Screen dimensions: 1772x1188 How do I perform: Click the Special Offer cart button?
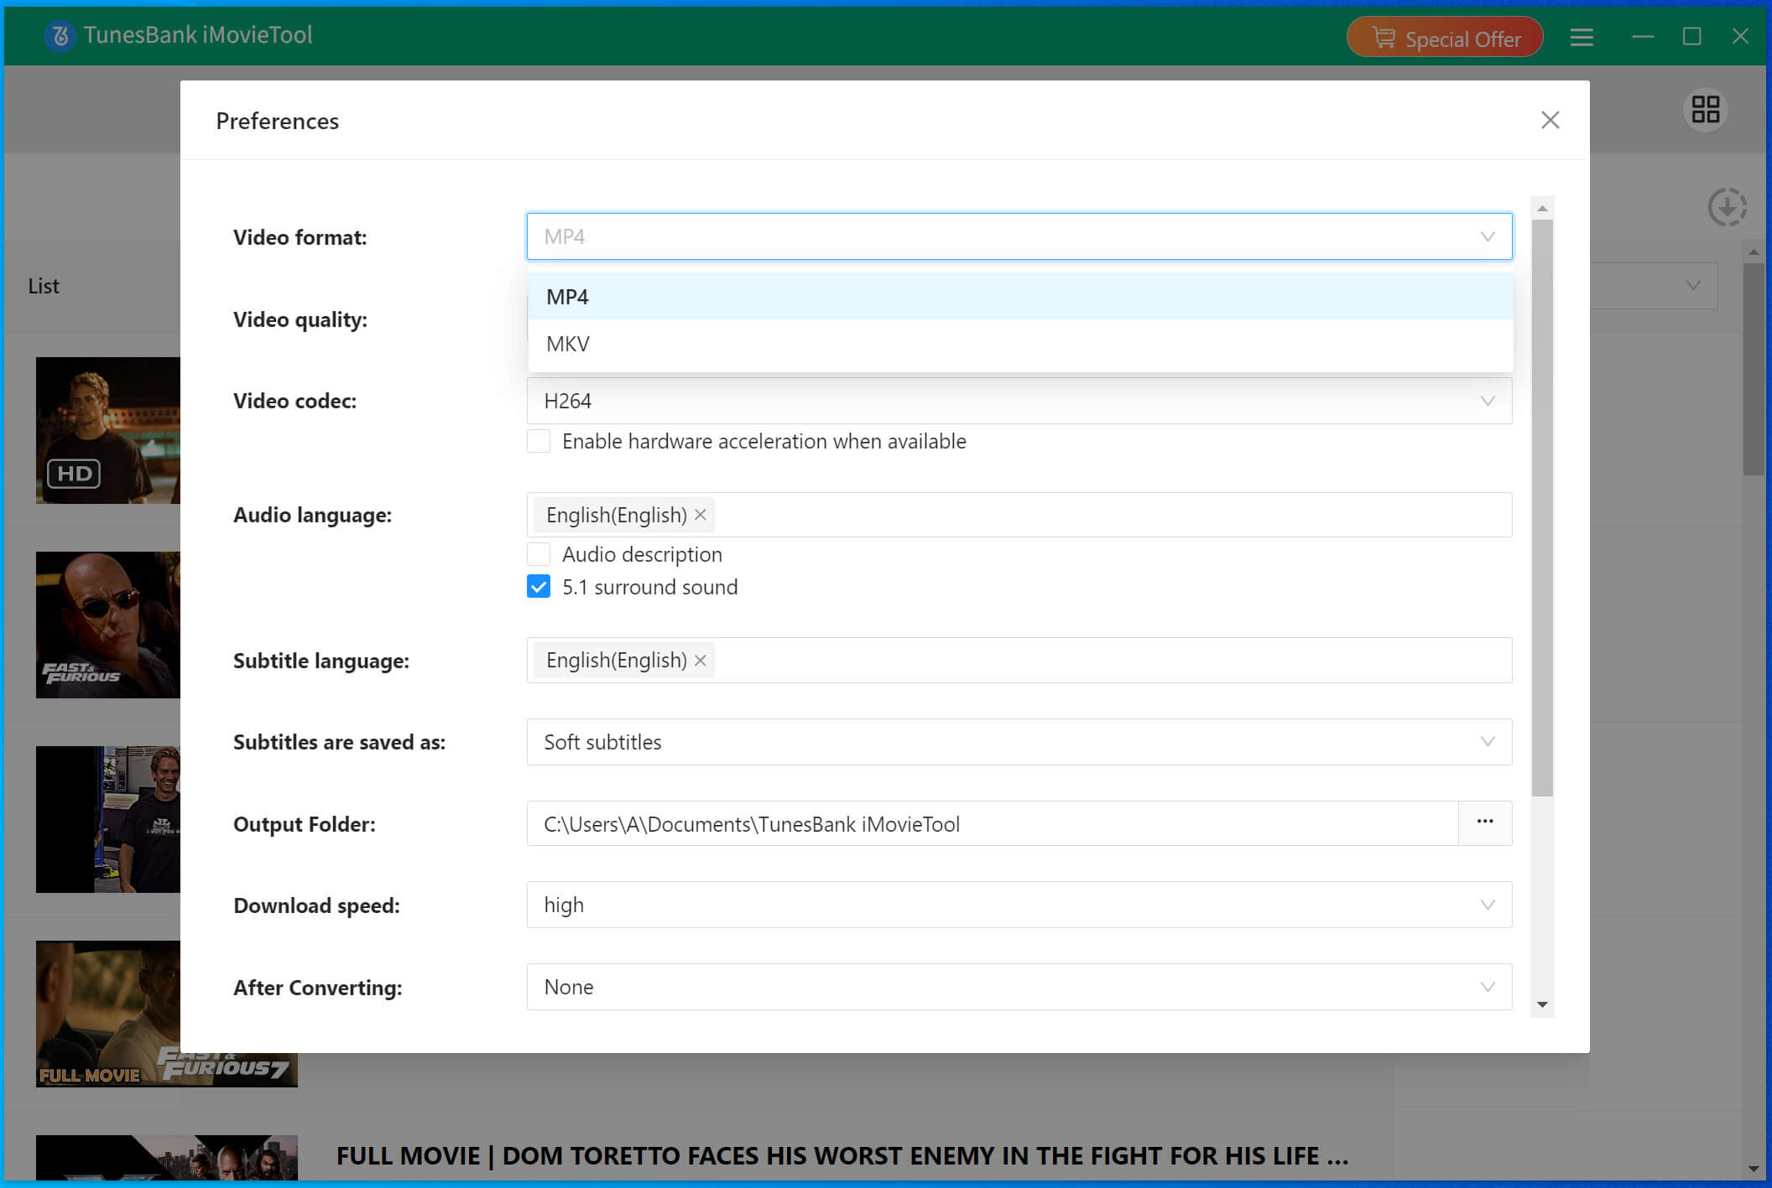[1444, 39]
